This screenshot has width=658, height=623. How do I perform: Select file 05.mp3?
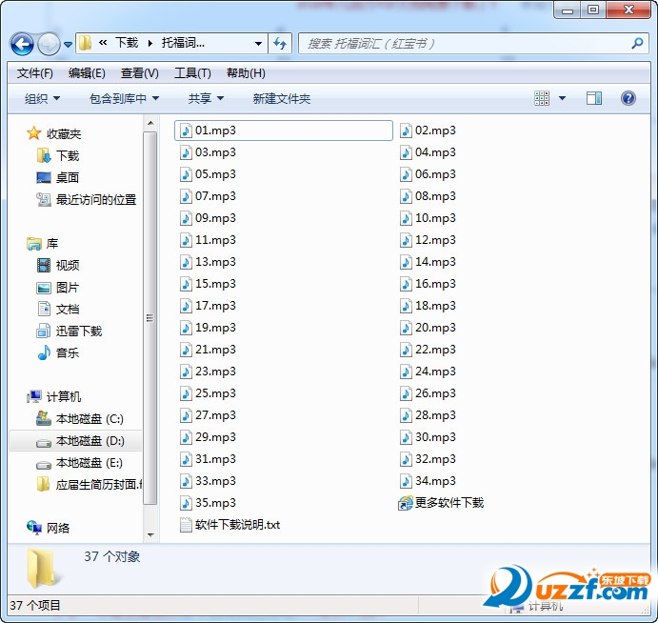click(208, 174)
